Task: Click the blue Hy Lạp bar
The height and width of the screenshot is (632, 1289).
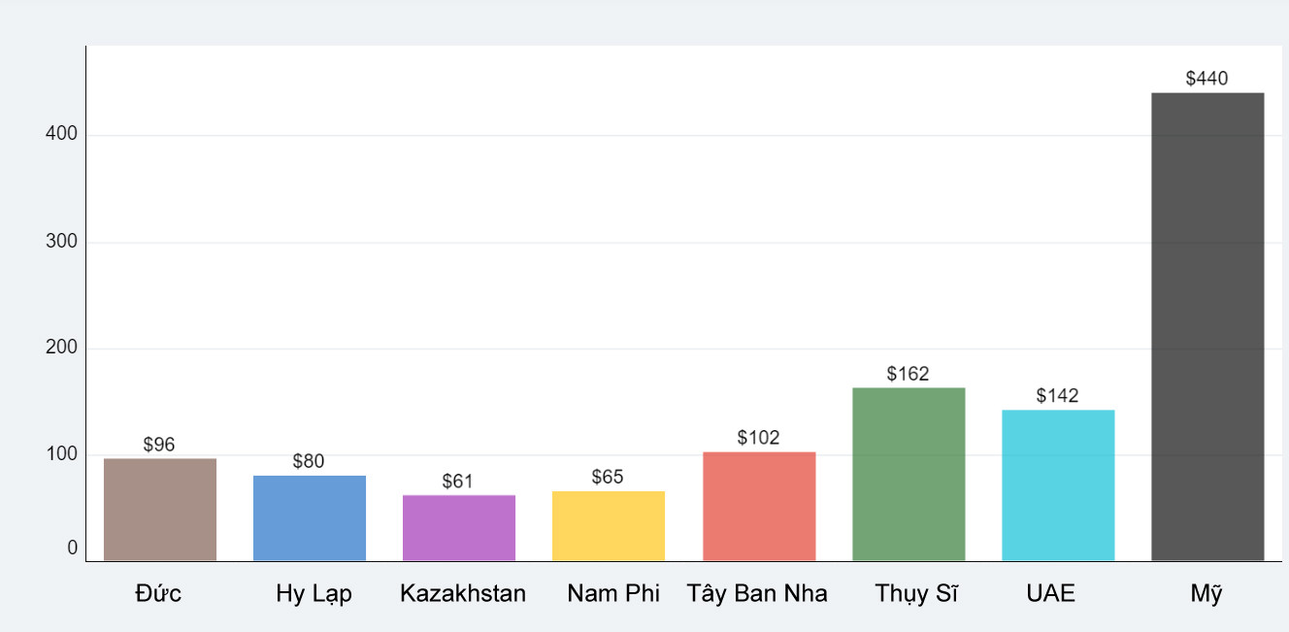Action: coord(310,518)
